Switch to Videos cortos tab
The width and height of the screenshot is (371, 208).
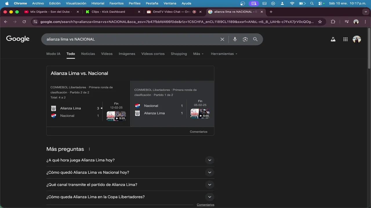point(153,54)
